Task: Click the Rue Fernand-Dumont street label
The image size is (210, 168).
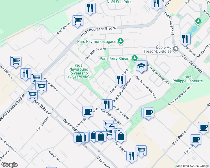Action: pyautogui.click(x=146, y=87)
